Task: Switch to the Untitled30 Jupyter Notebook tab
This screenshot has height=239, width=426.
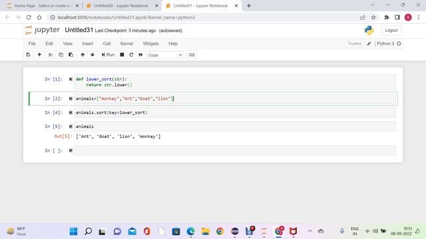Action: click(x=121, y=5)
